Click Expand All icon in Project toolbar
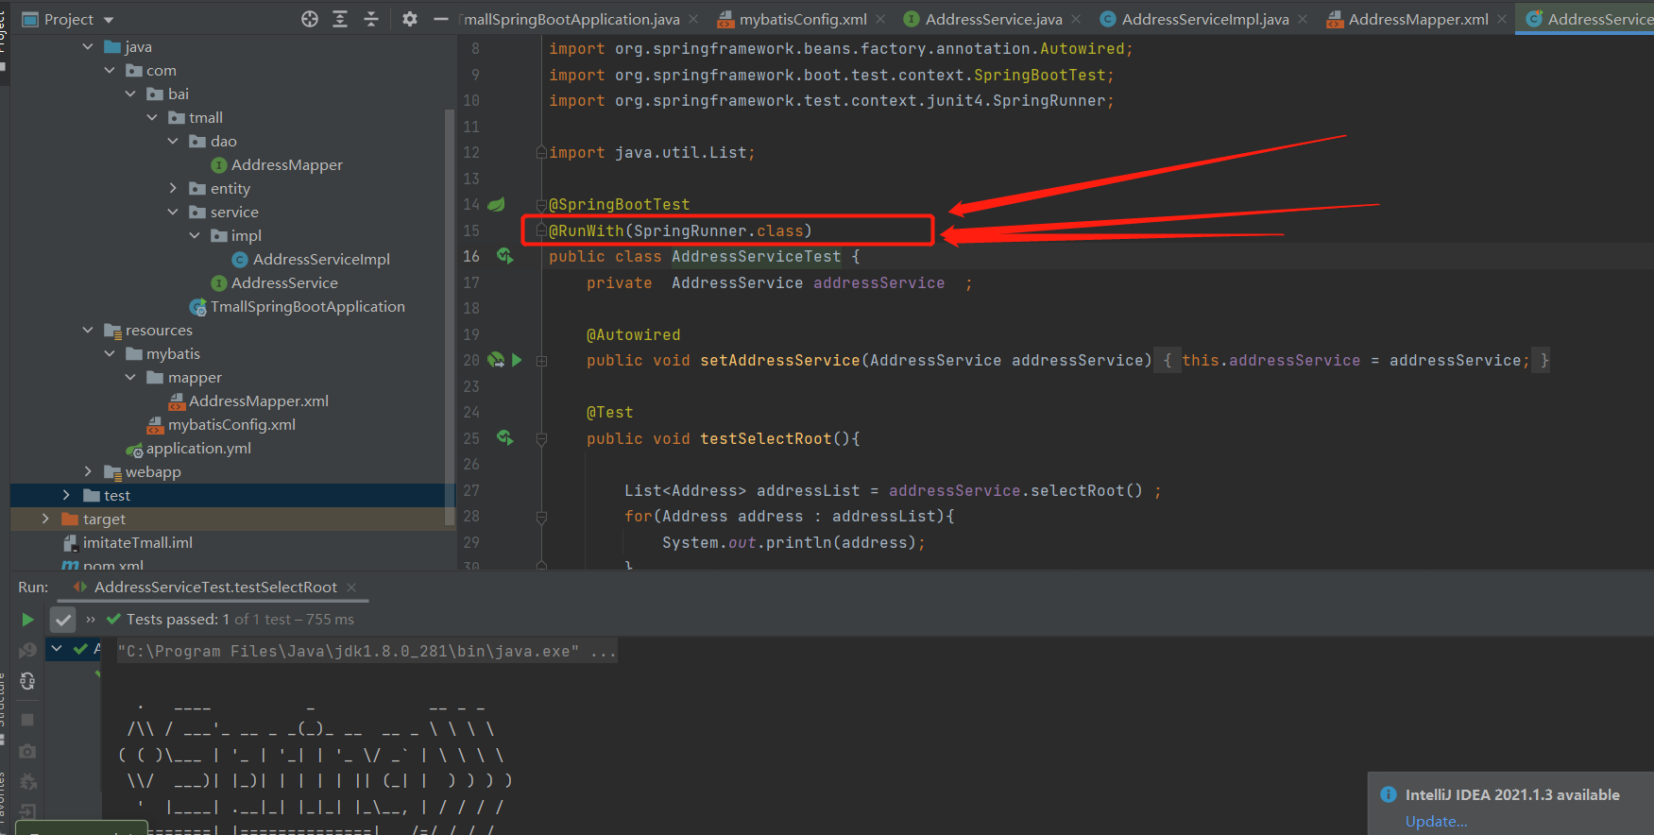 [340, 19]
